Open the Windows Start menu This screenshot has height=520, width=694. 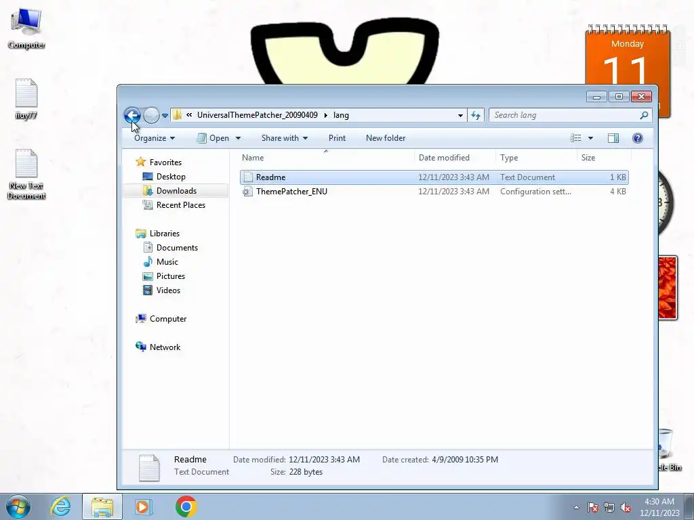pyautogui.click(x=18, y=506)
